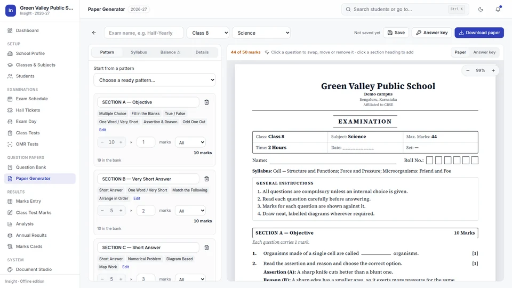This screenshot has width=512, height=288.
Task: Click Download paper button
Action: click(479, 33)
